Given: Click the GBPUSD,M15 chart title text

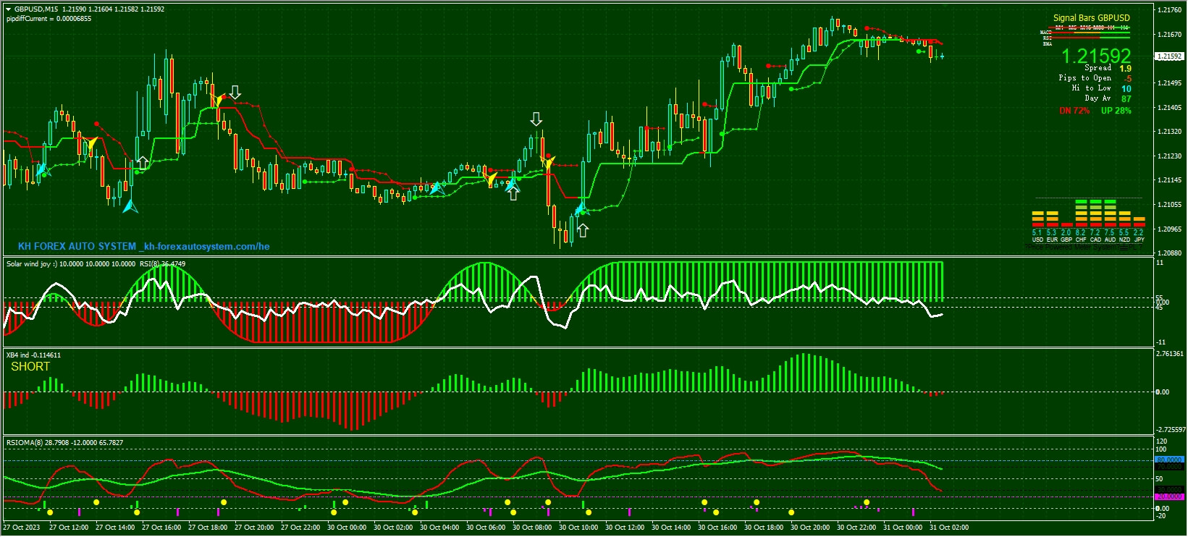Looking at the screenshot, I should [36, 9].
